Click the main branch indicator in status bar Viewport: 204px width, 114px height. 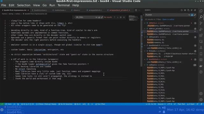9,104
